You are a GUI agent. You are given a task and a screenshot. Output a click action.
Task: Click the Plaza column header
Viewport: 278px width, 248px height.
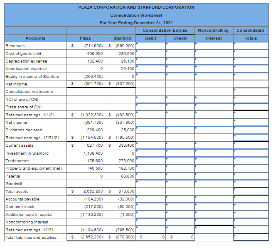pos(85,38)
